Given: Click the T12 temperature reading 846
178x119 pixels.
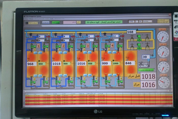Looking at the screenshot, I should pos(130,63).
